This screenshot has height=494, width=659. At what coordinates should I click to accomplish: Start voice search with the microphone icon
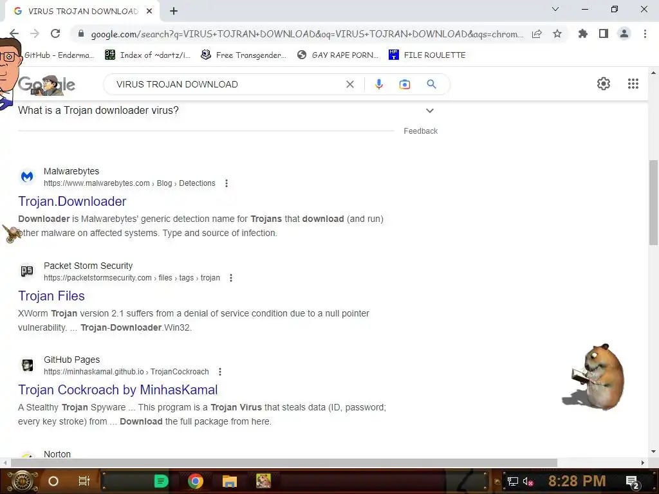(x=378, y=84)
